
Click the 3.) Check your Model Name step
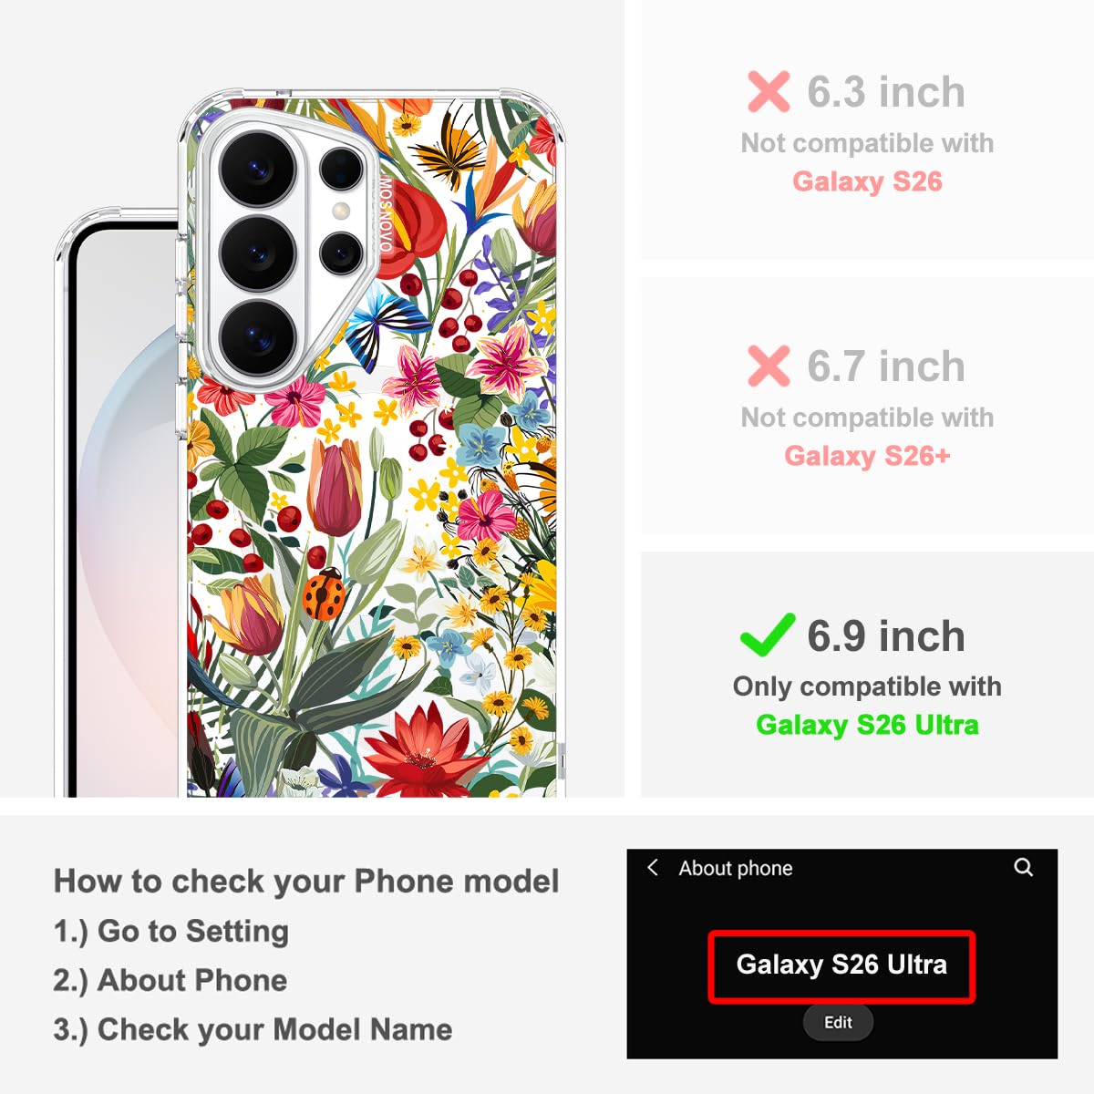coord(253,1029)
